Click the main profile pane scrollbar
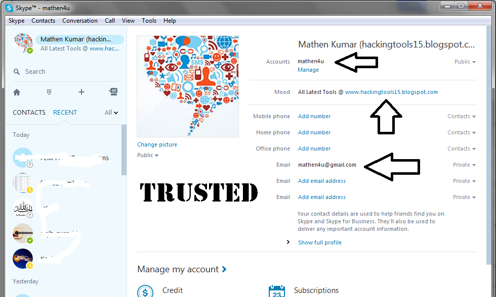Image resolution: width=496 pixels, height=297 pixels. pyautogui.click(x=489, y=145)
